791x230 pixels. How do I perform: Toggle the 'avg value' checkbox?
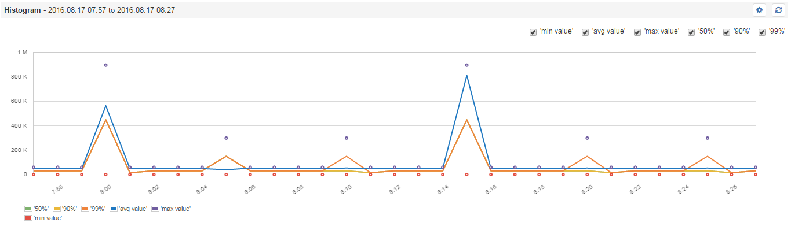pos(585,32)
